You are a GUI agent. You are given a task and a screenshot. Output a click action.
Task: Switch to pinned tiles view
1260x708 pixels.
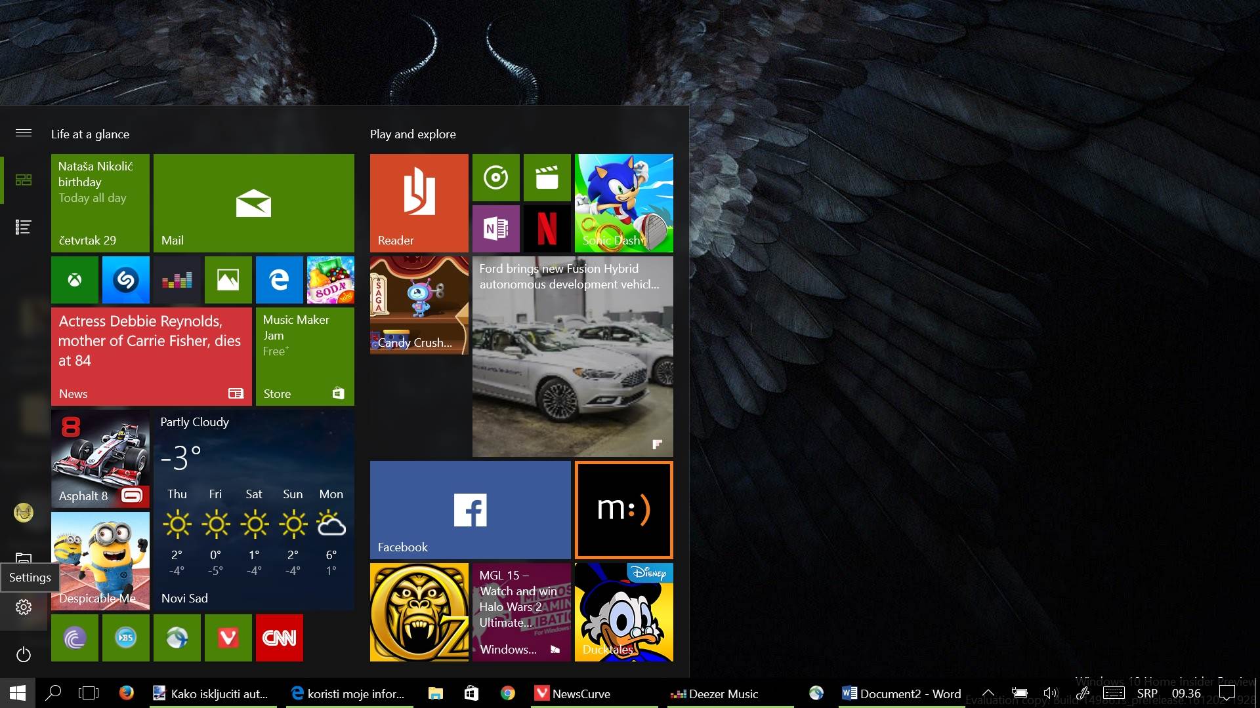[24, 180]
